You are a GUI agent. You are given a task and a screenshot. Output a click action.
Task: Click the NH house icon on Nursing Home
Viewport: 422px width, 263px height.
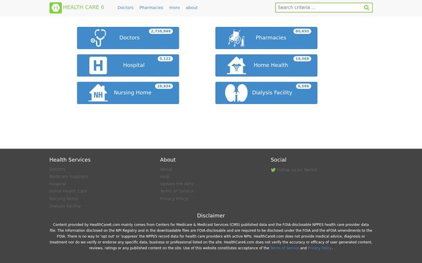click(98, 93)
